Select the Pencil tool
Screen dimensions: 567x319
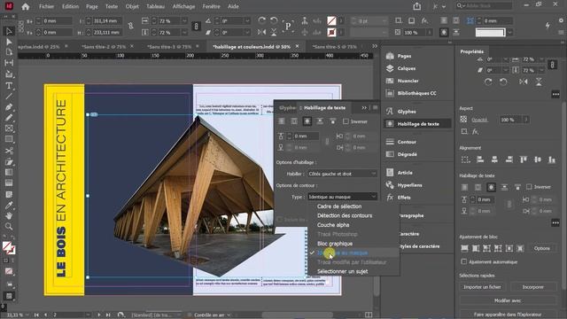point(9,118)
